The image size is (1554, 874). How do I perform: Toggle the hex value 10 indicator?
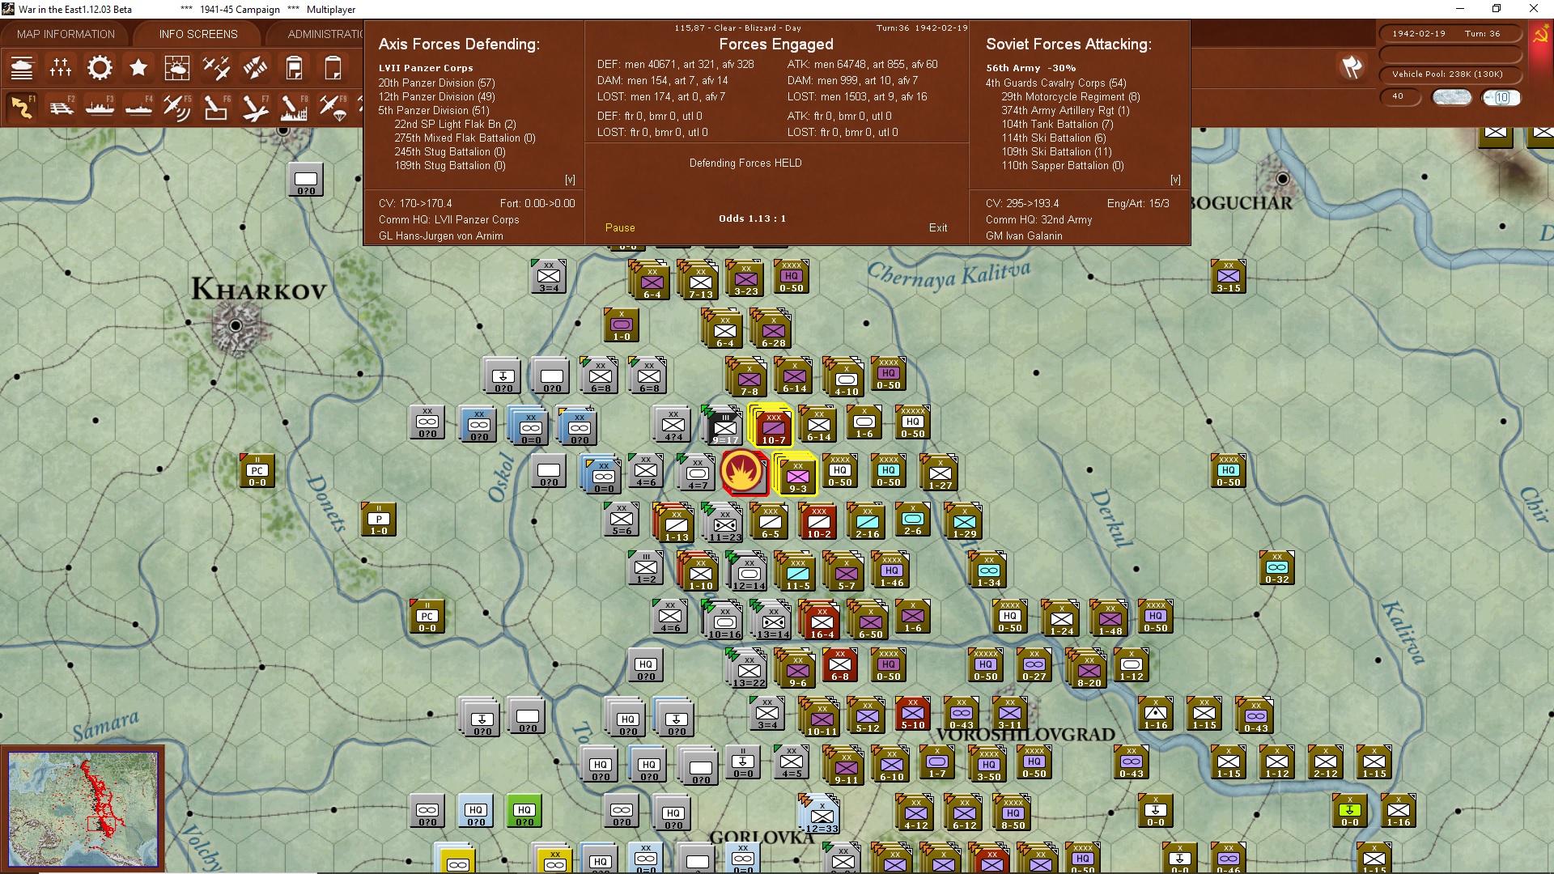tap(1501, 97)
